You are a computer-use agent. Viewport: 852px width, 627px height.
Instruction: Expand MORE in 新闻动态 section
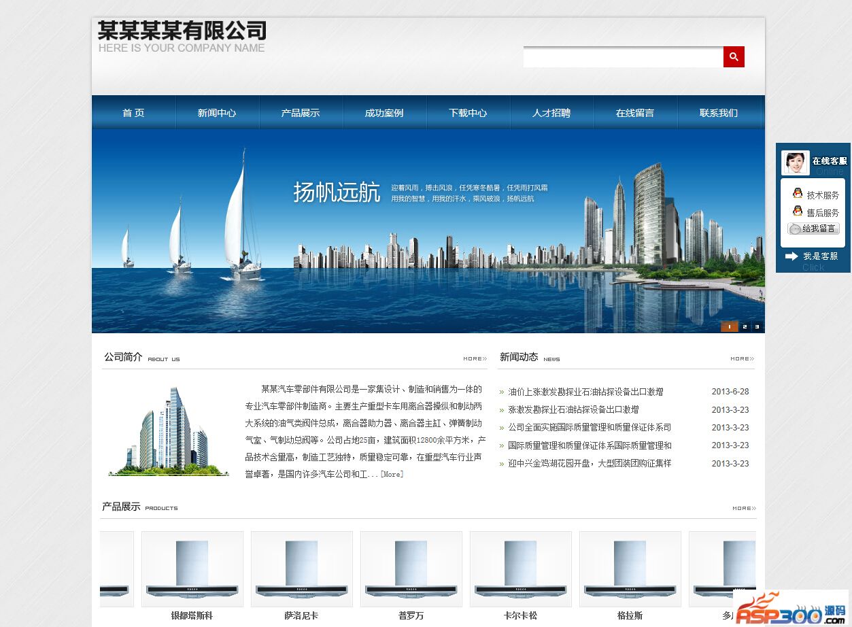pos(742,358)
